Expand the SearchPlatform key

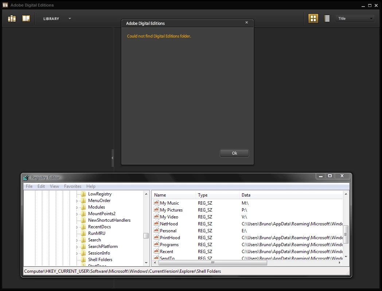77,247
